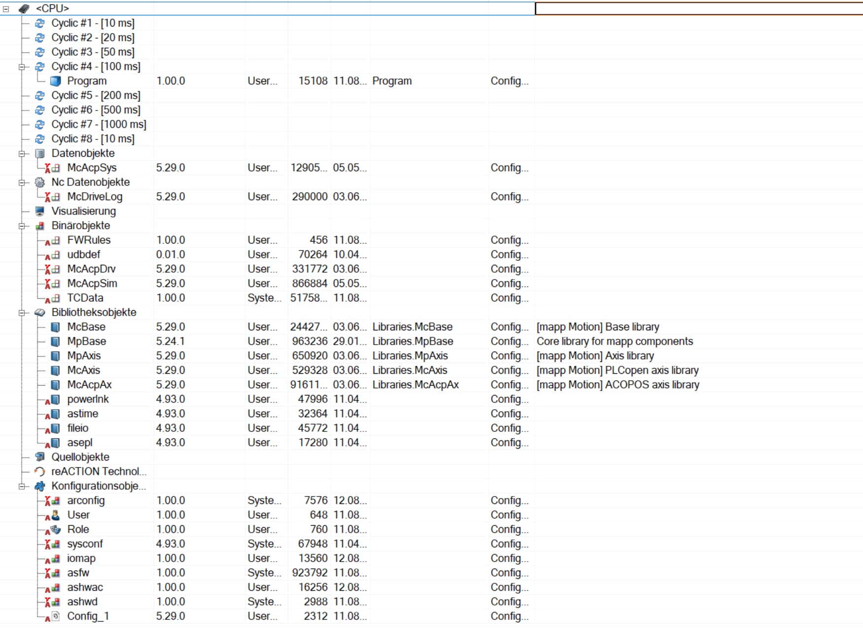
Task: Click the CPU chip icon at tree root
Action: point(24,8)
